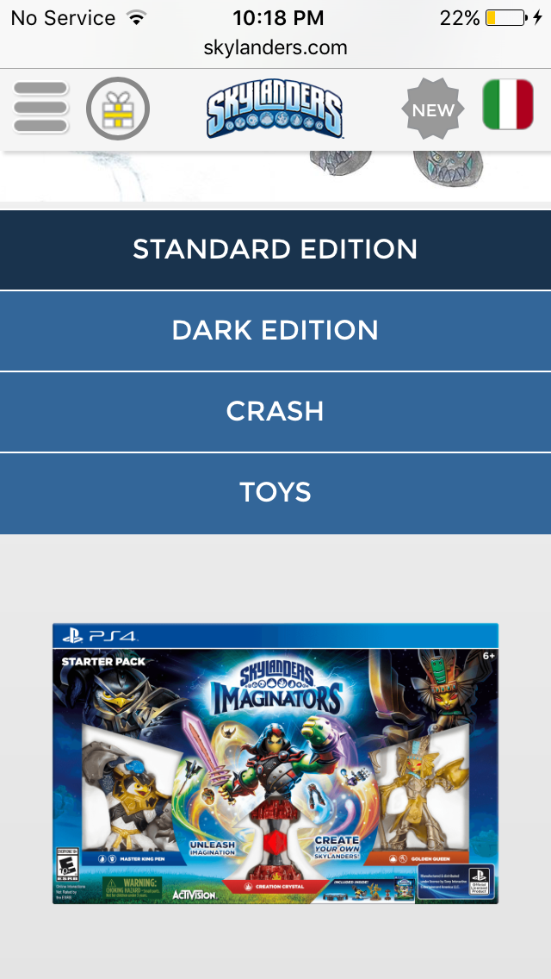Tap the PS4 logo on the box

click(x=101, y=636)
